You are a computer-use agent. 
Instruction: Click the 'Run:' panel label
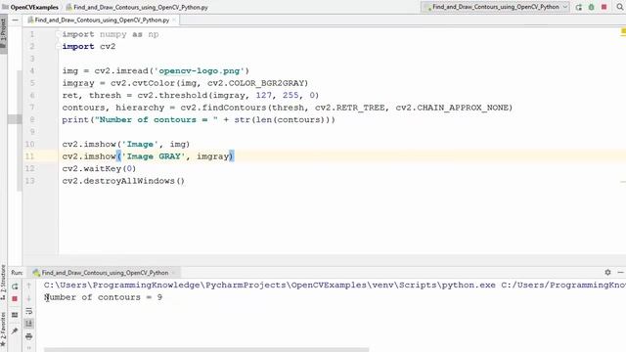pyautogui.click(x=17, y=273)
